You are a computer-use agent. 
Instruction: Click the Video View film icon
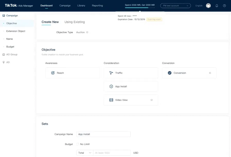click(111, 100)
